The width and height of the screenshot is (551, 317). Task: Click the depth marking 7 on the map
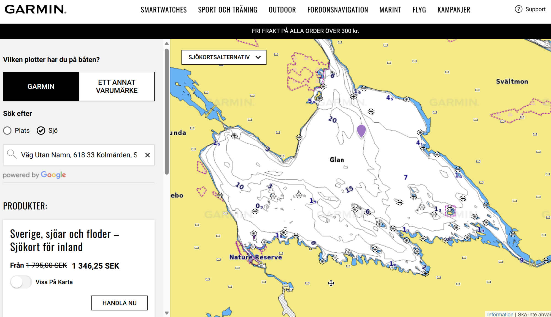coord(406,177)
